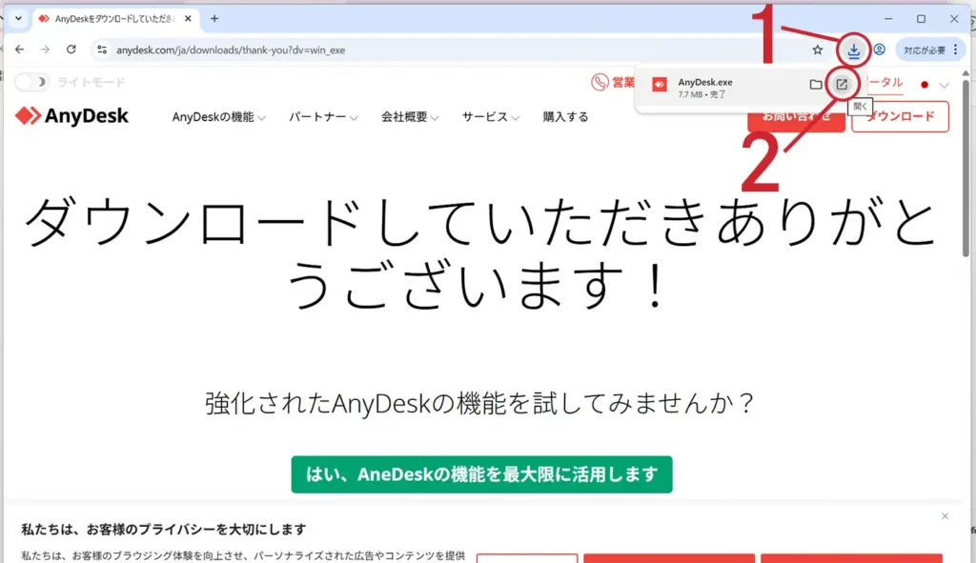The height and width of the screenshot is (563, 976).
Task: Click the site information icon in the address bar
Action: pyautogui.click(x=103, y=50)
